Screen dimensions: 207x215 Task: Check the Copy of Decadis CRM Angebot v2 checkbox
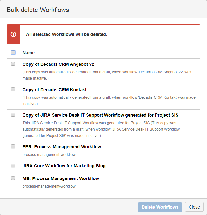pos(13,64)
